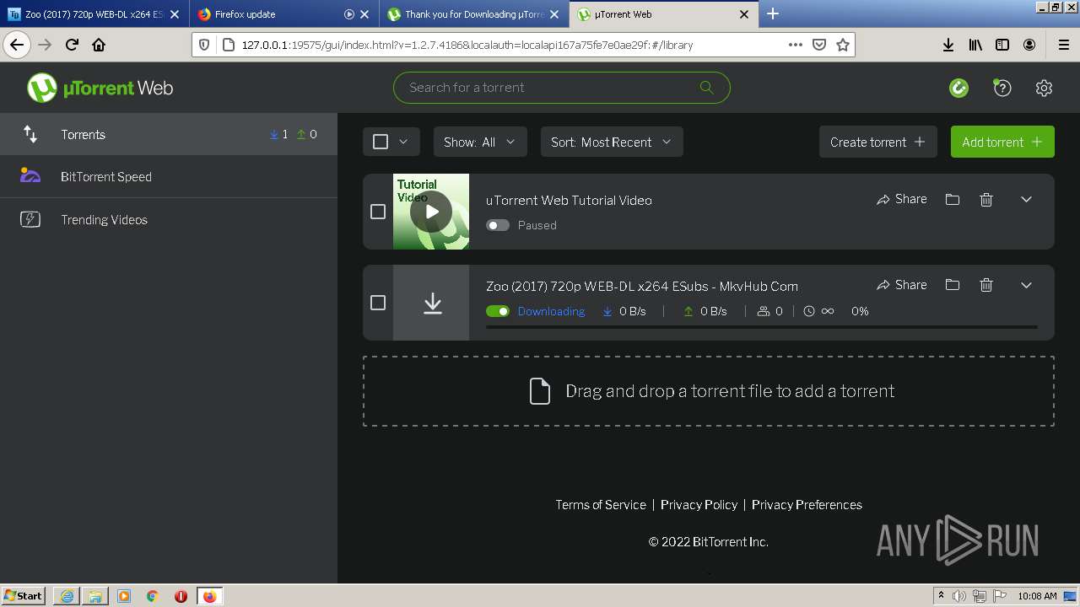The width and height of the screenshot is (1080, 607).
Task: Open the Show: All filter dropdown
Action: pos(480,142)
